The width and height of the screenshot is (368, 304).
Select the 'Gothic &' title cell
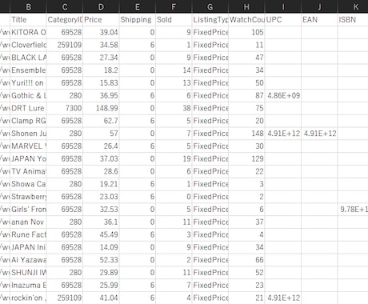tap(28, 95)
